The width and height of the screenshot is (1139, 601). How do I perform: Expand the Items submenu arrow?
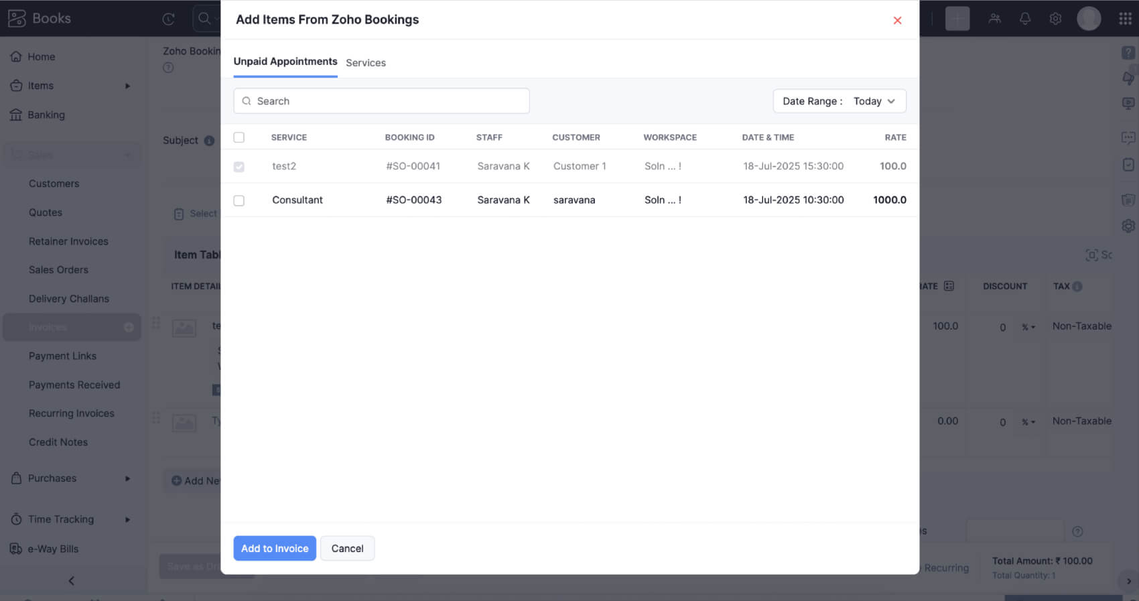pyautogui.click(x=127, y=86)
